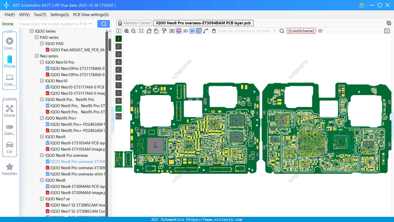394x222 pixels.
Task: Toggle the highlighted measure tool
Action: pos(198,31)
